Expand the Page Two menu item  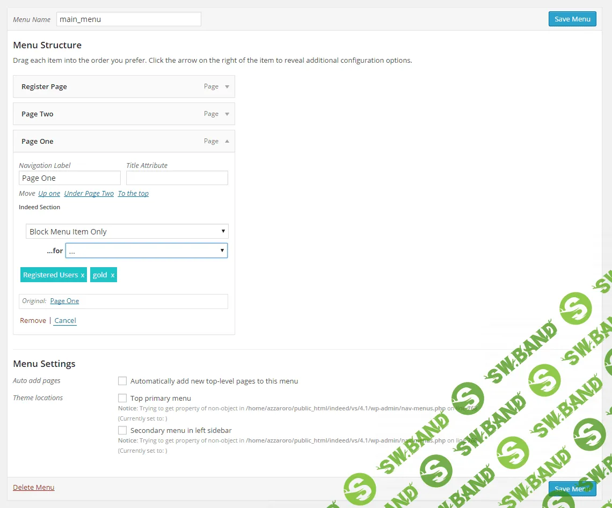coord(227,114)
